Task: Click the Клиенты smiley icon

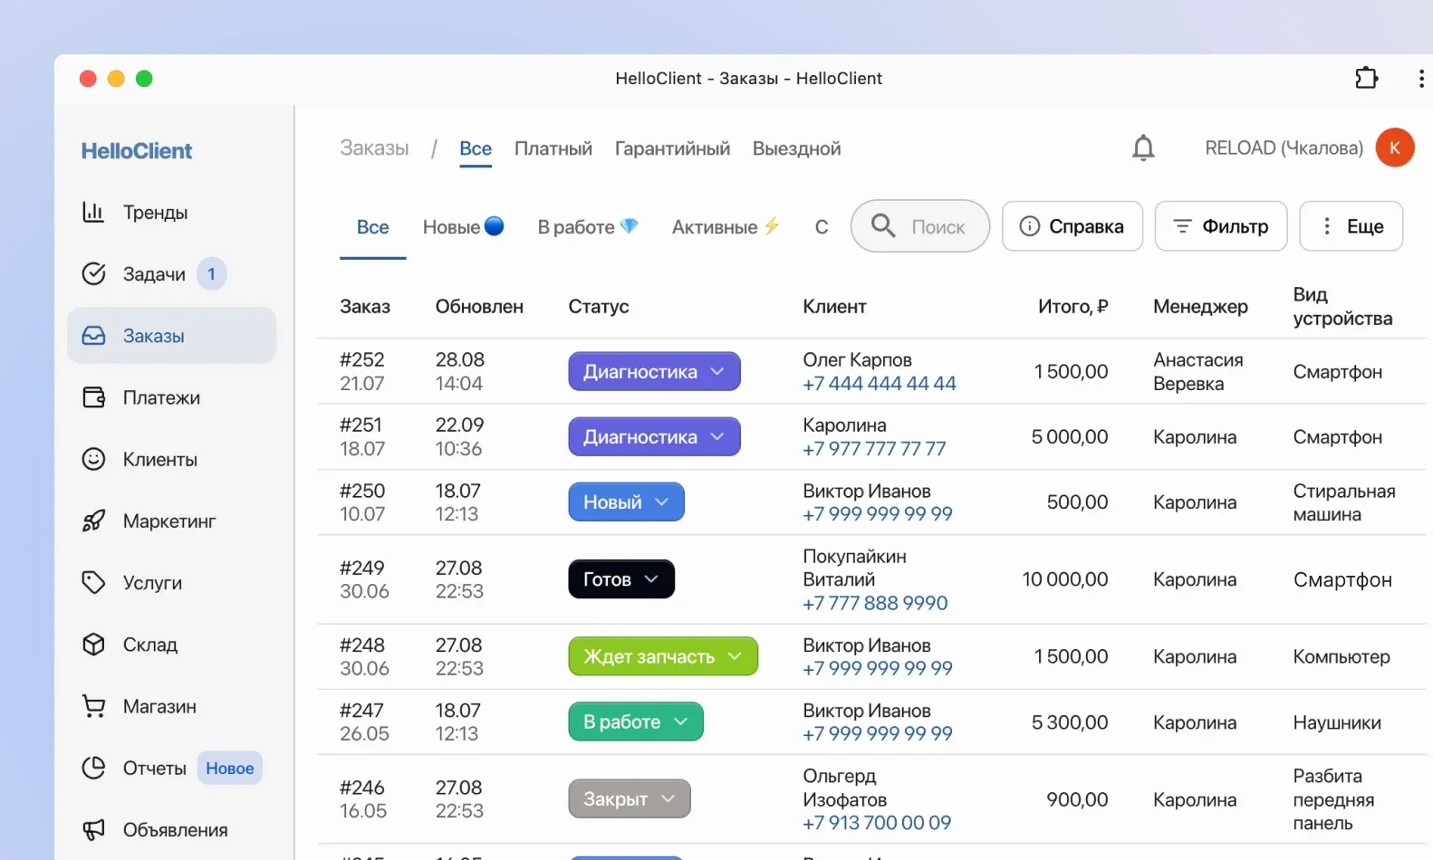Action: pyautogui.click(x=93, y=459)
